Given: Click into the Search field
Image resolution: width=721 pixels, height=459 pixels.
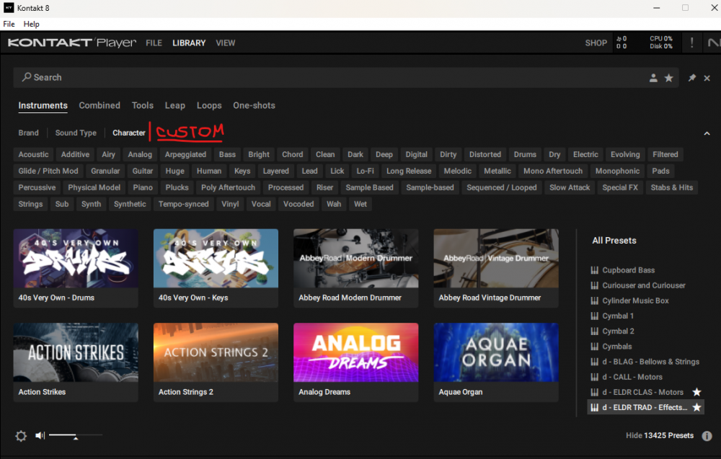Looking at the screenshot, I should pyautogui.click(x=346, y=77).
